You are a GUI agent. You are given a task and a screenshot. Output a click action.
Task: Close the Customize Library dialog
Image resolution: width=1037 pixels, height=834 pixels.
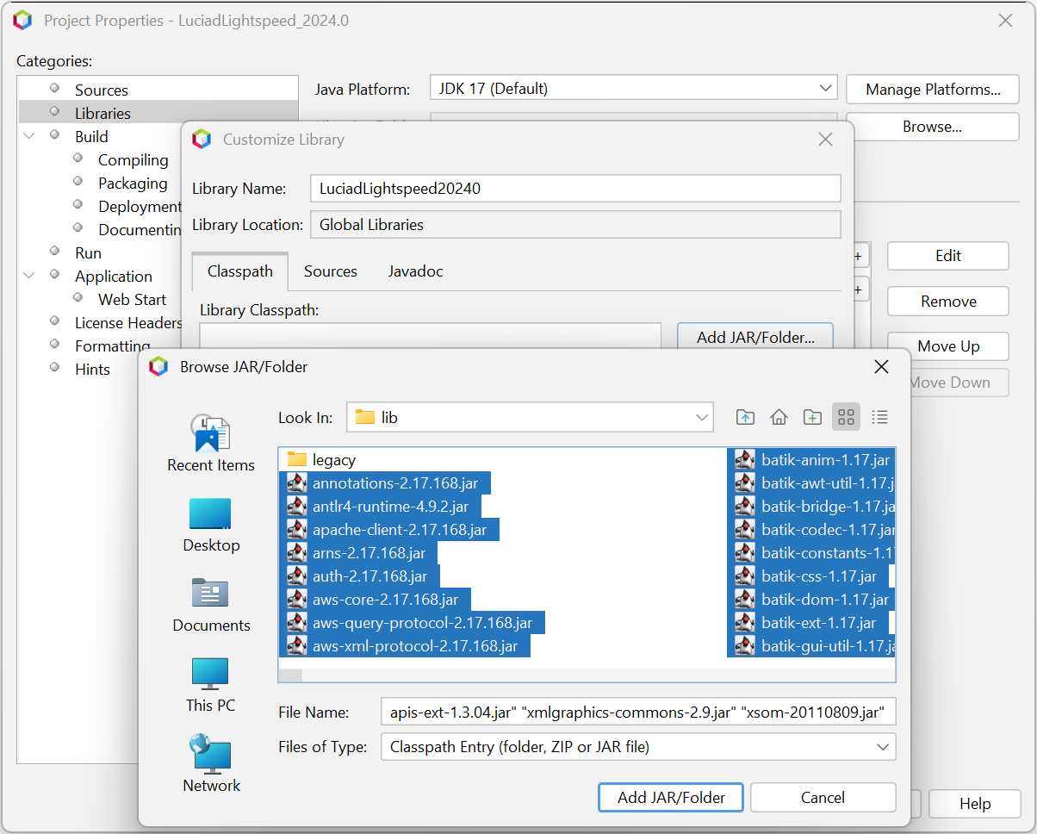tap(825, 140)
